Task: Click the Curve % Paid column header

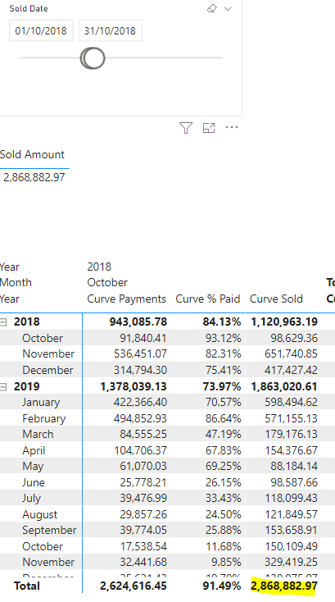Action: (x=208, y=299)
